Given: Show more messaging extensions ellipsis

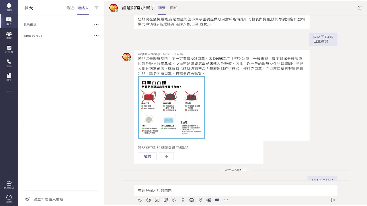Looking at the screenshot, I should click(226, 200).
